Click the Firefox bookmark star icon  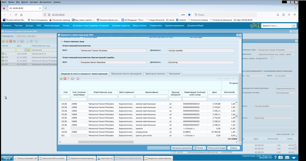pos(189,15)
